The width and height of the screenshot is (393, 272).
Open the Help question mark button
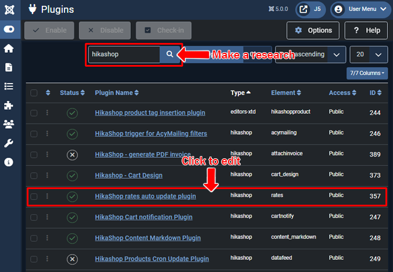coord(366,31)
